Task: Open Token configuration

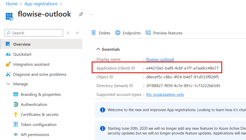Action: (39, 124)
